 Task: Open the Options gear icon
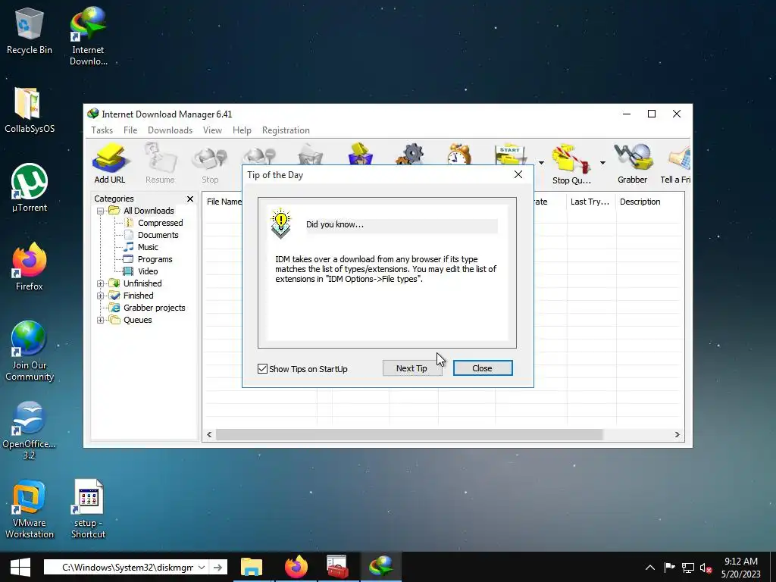click(x=410, y=155)
